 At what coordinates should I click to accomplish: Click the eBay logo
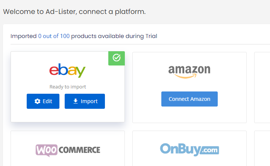[67, 70]
